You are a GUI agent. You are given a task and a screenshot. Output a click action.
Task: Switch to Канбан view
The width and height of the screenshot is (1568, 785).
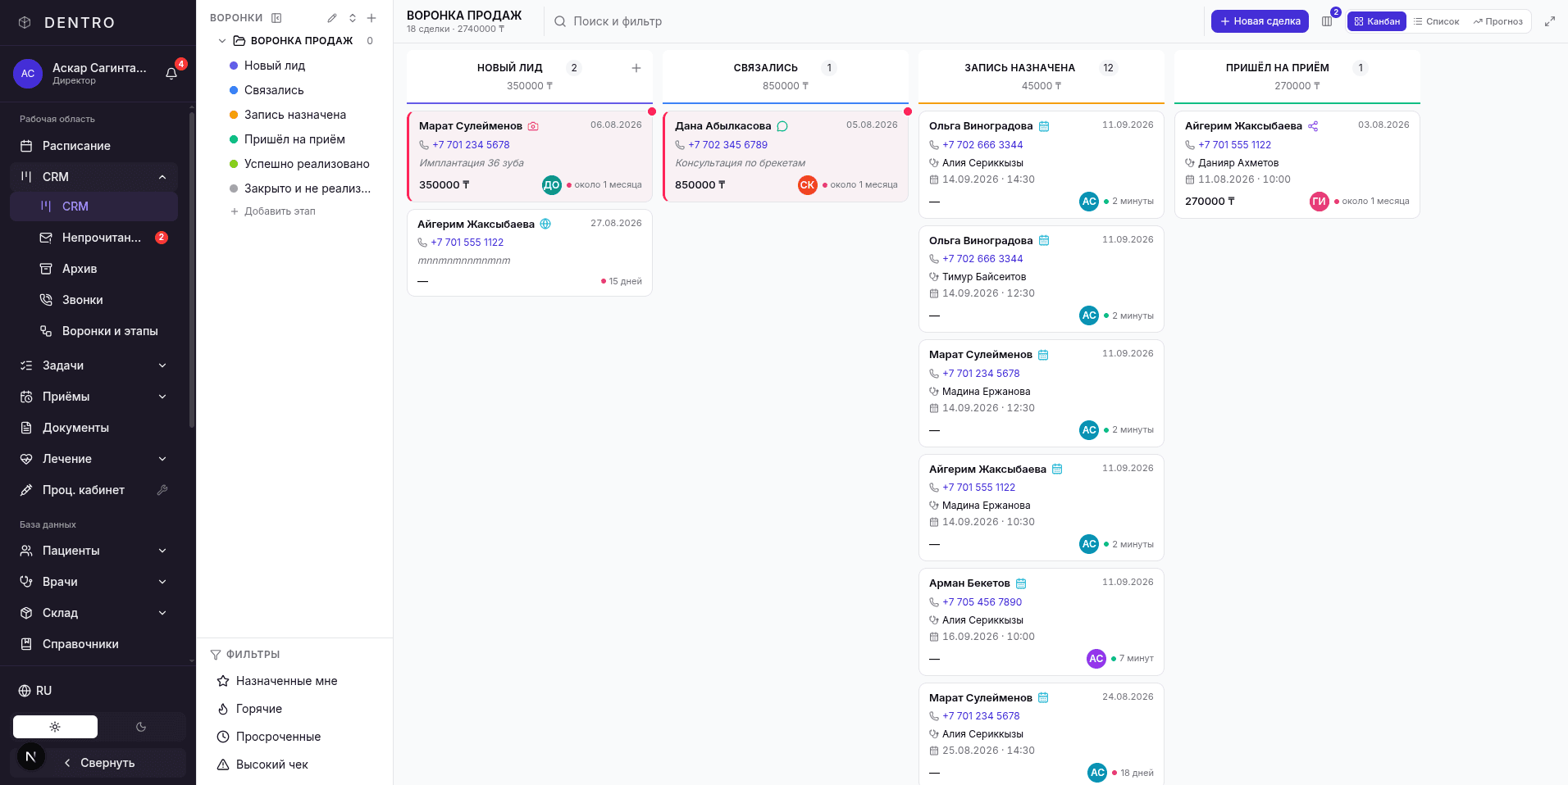click(1377, 21)
